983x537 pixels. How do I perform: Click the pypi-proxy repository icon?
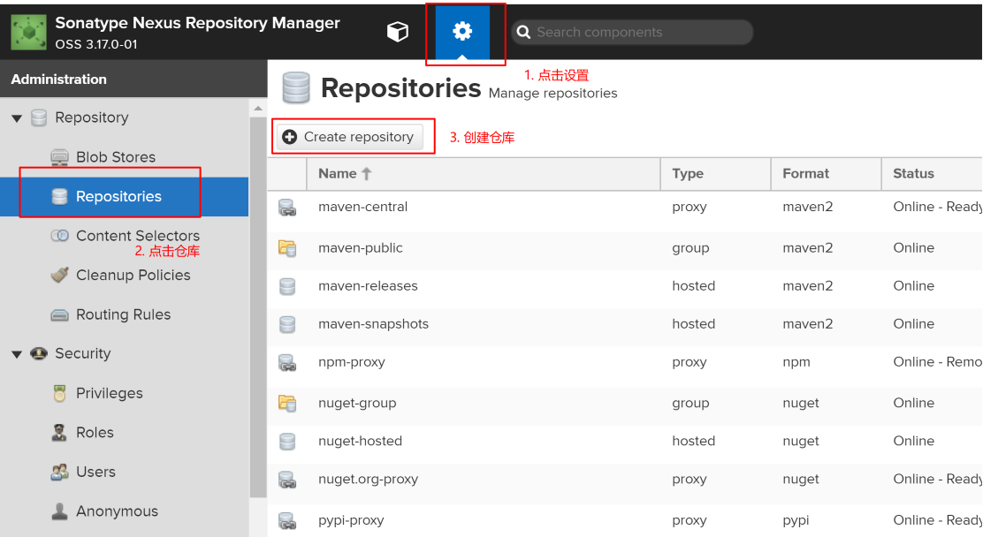pyautogui.click(x=287, y=521)
